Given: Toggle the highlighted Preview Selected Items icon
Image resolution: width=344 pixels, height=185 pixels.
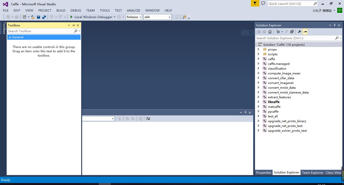Looking at the screenshot, I should coord(305,32).
